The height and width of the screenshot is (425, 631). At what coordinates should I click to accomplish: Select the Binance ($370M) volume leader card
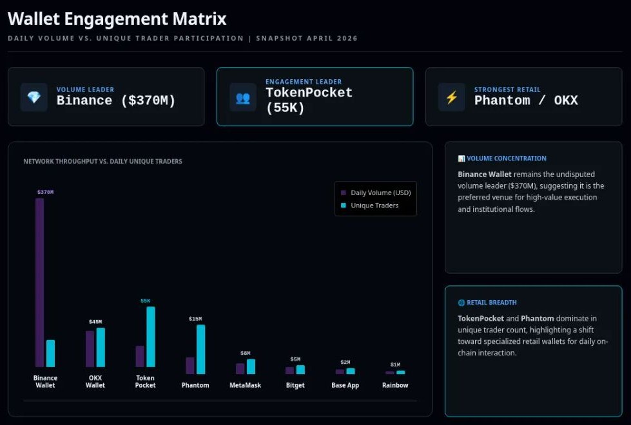pyautogui.click(x=106, y=97)
